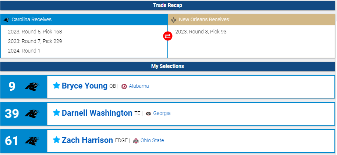Screen dimensions: 337x155
Task: Click the Alabama team logo icon
Action: (x=124, y=86)
